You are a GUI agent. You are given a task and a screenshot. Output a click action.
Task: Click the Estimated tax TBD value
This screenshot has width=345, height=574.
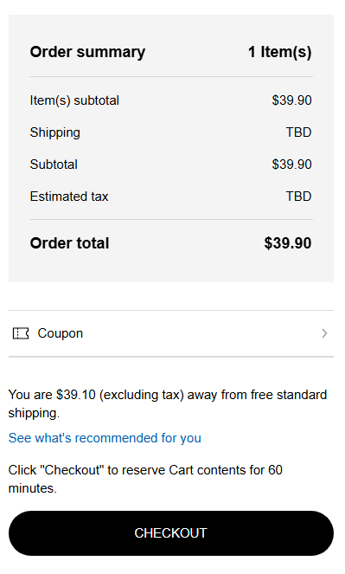(x=298, y=197)
